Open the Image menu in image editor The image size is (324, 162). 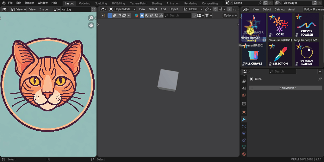44,9
